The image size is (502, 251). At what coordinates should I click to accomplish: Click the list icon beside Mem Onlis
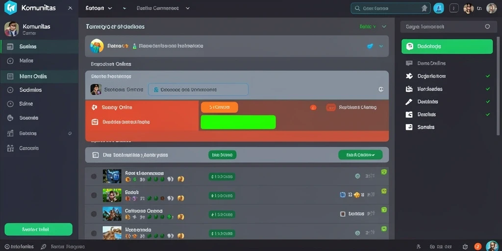(10, 76)
